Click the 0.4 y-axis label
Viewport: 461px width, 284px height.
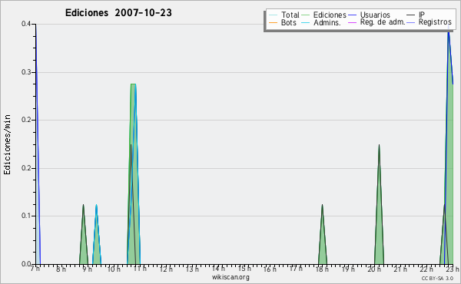pyautogui.click(x=26, y=24)
